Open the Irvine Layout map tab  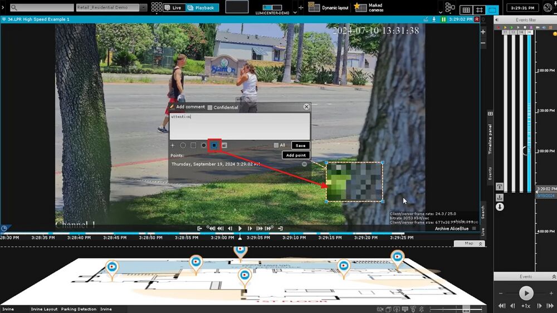(x=44, y=309)
